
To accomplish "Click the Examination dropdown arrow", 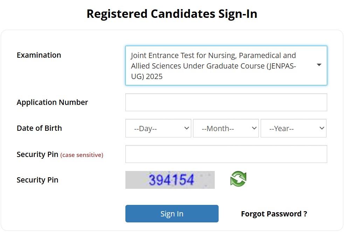I will [319, 65].
